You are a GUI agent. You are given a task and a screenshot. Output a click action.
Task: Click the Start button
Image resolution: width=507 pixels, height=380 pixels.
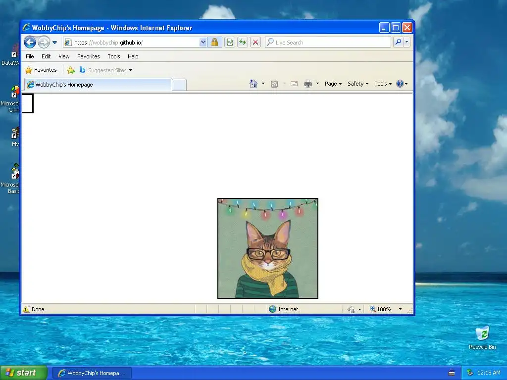tap(24, 373)
